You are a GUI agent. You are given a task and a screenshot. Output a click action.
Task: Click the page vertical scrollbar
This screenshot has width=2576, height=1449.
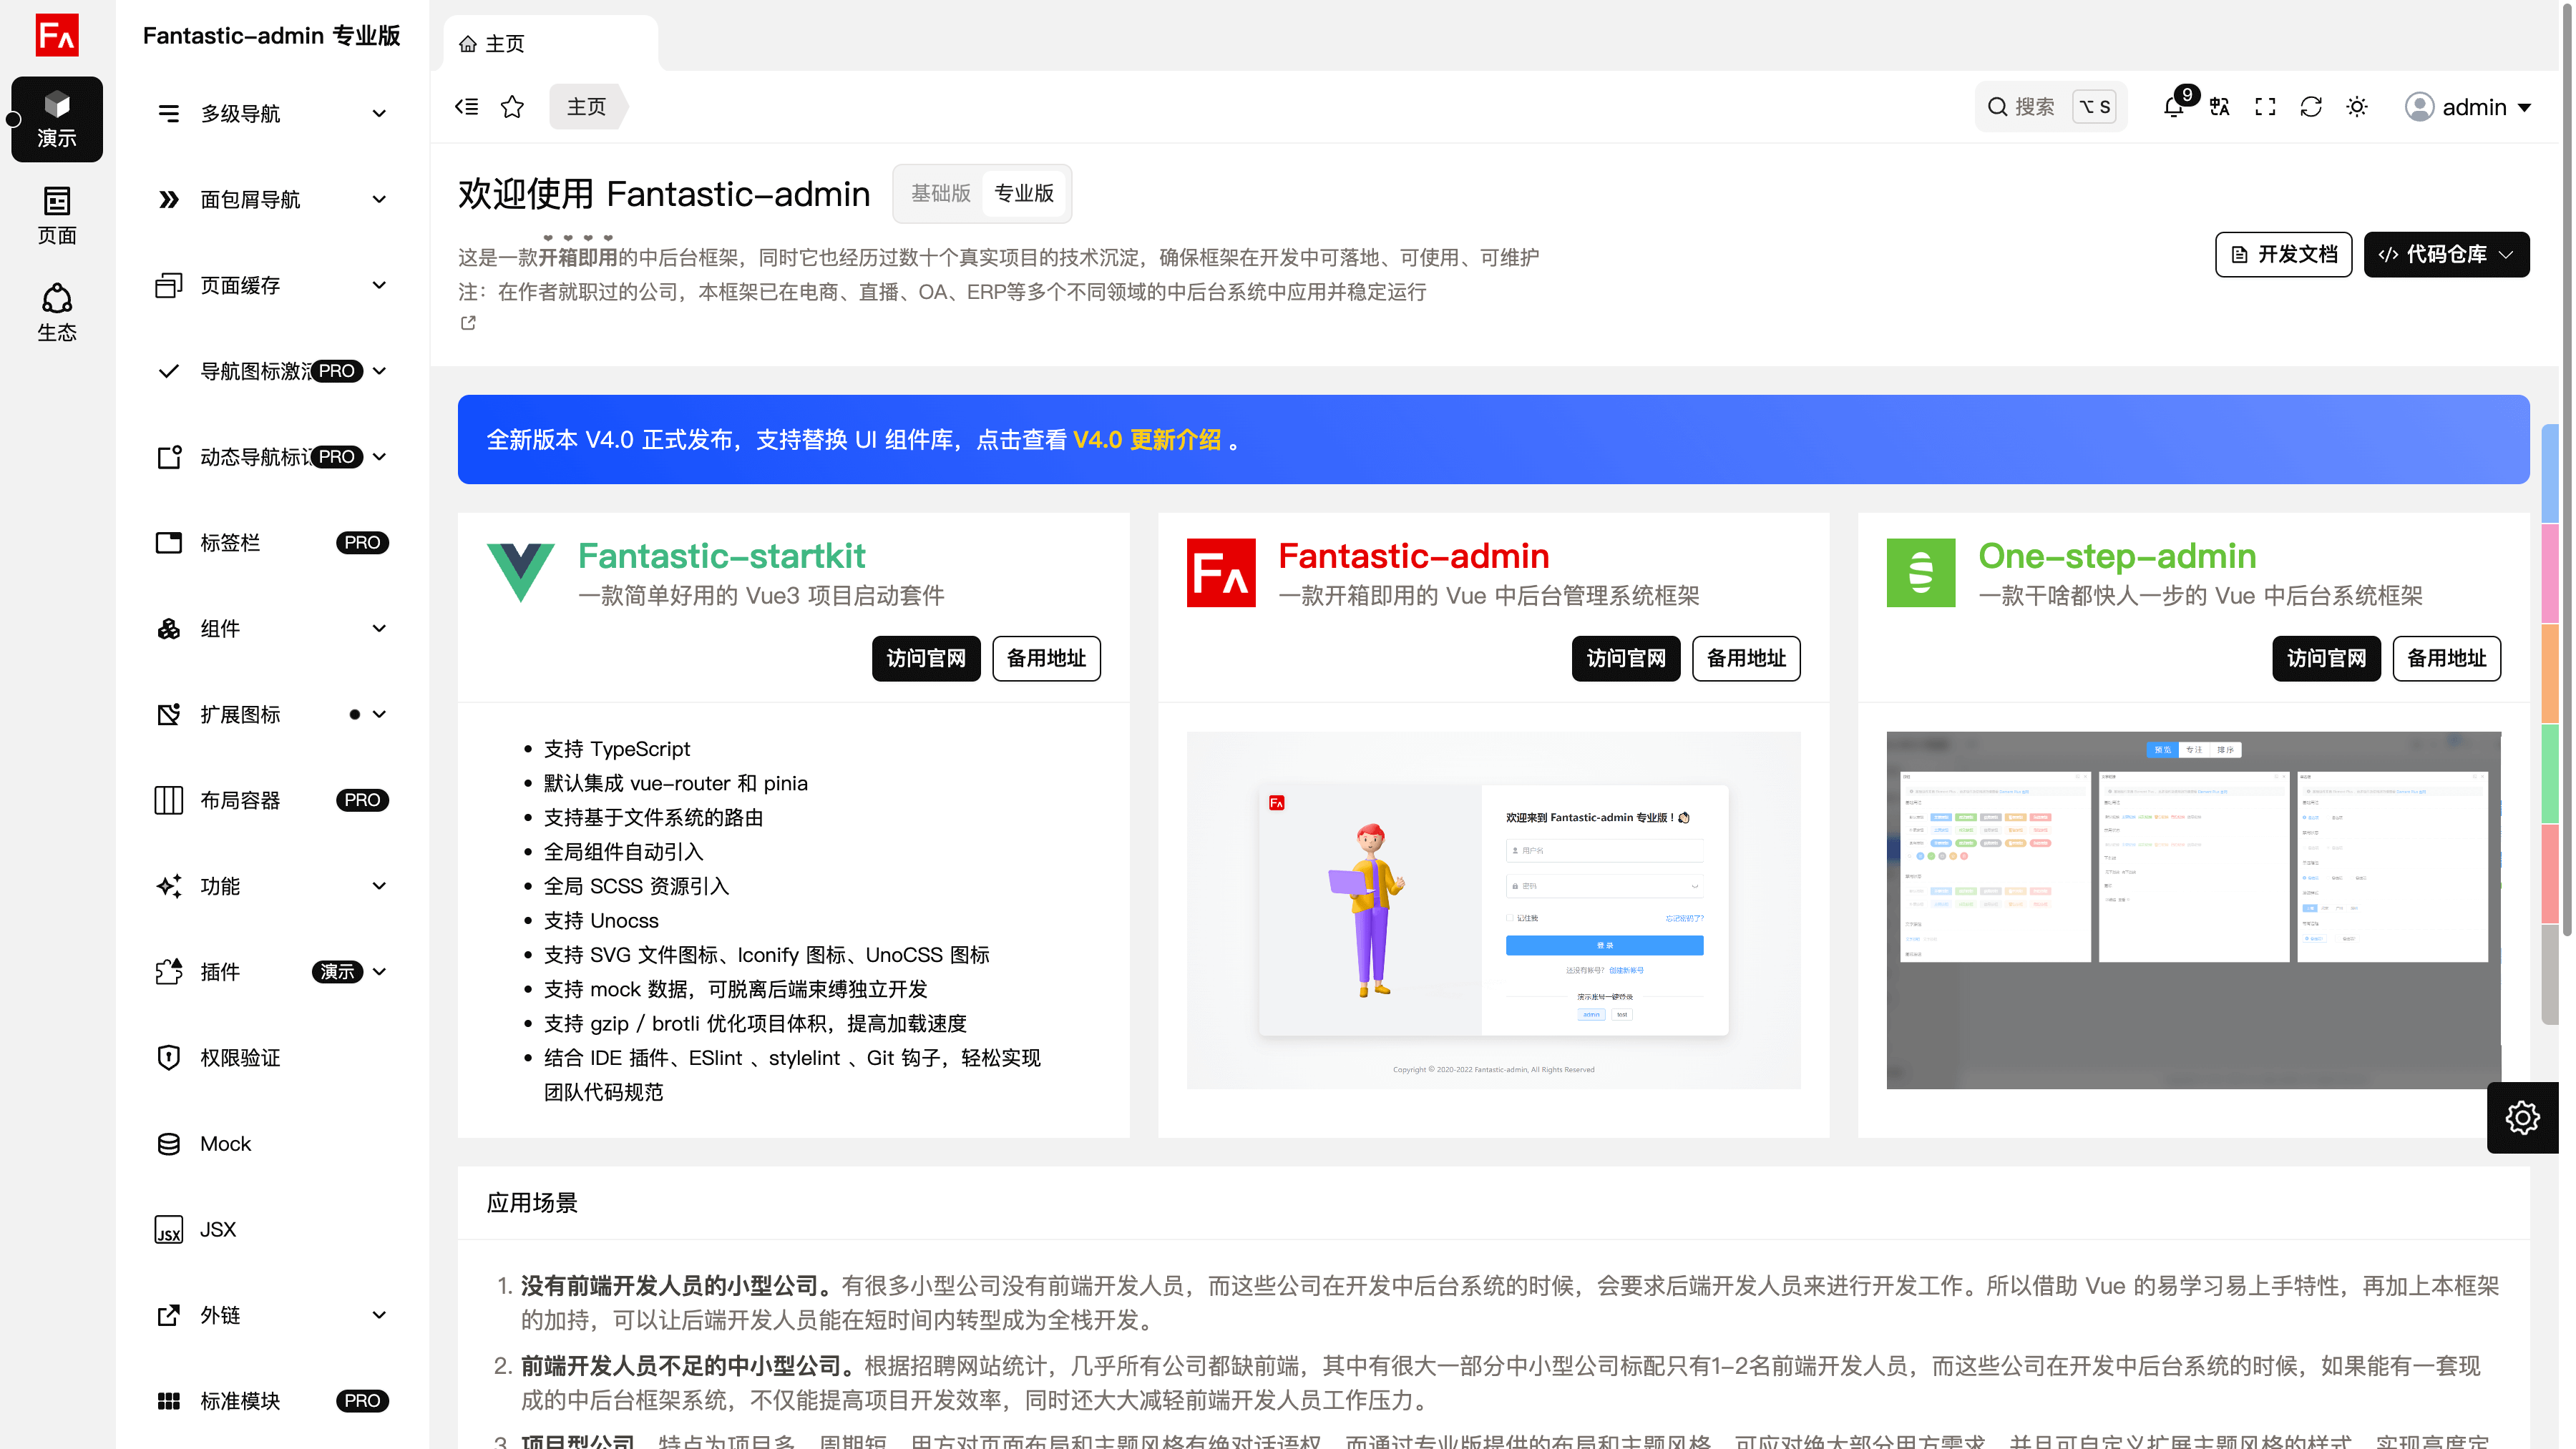point(2567,470)
